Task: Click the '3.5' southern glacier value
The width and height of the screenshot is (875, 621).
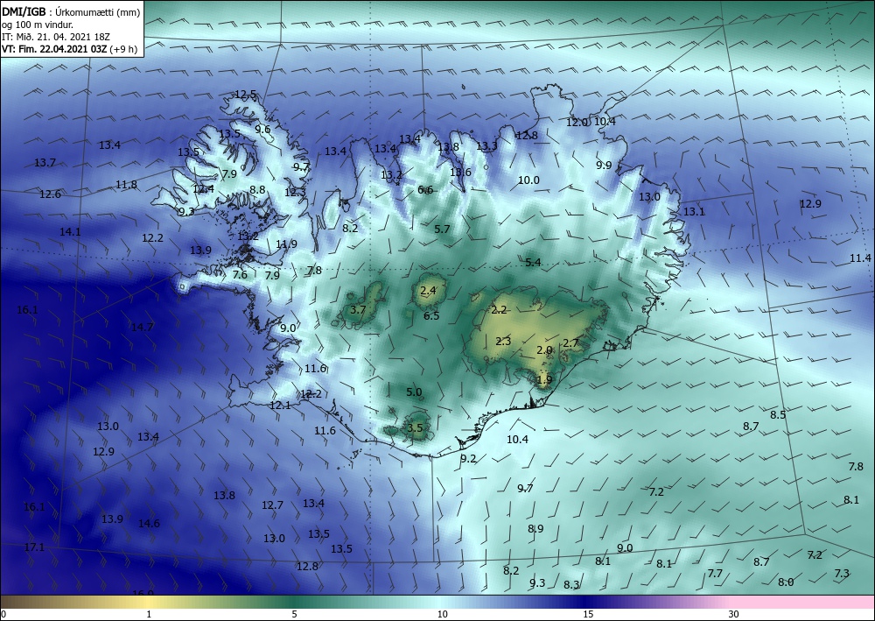Action: coord(415,428)
